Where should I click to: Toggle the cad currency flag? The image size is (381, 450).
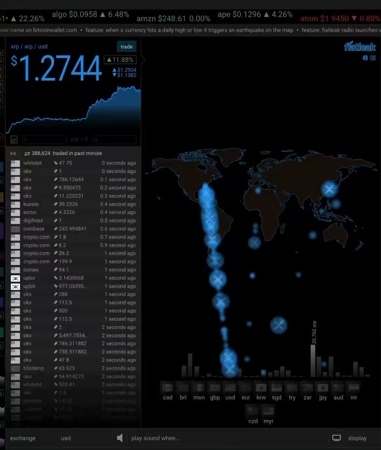[x=167, y=387]
